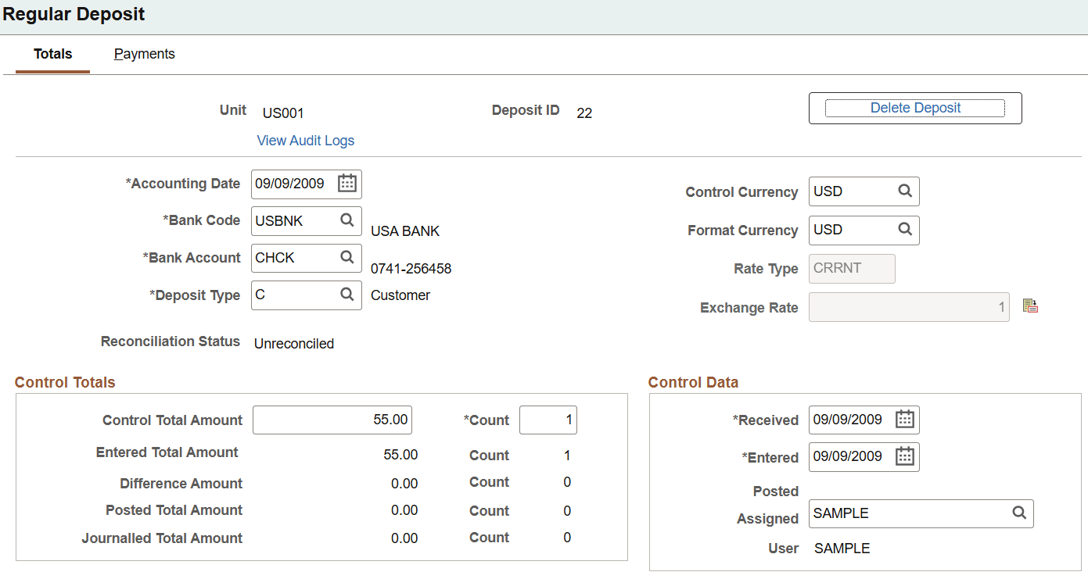
Task: Click the Delete Deposit button
Action: [914, 108]
